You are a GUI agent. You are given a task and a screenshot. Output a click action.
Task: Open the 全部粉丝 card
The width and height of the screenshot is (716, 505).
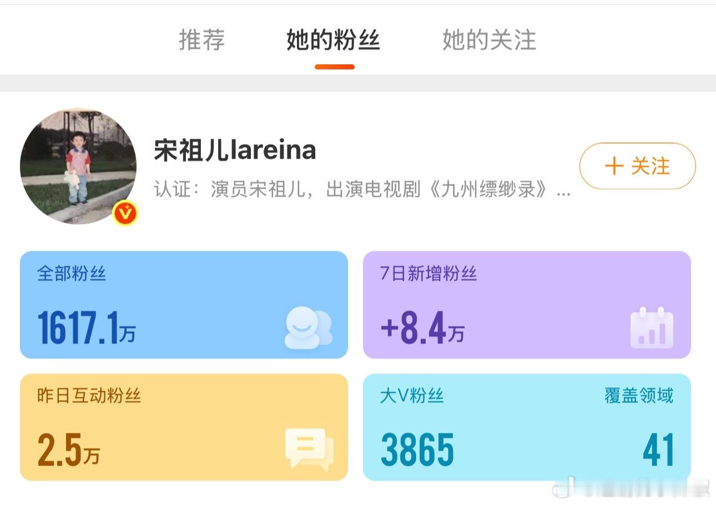184,305
